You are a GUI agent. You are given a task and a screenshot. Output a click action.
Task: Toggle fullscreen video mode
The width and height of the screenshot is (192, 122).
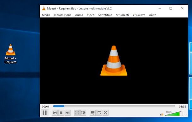(x=77, y=113)
